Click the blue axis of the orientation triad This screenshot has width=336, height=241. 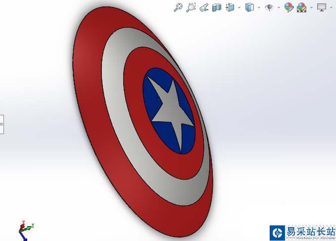click(23, 236)
